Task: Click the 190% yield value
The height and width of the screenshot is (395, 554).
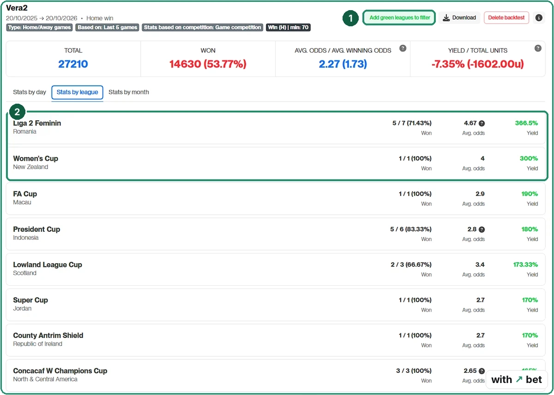Action: [530, 194]
